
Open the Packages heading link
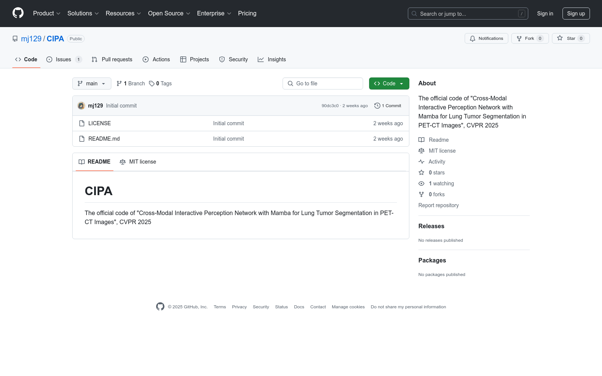coord(432,260)
